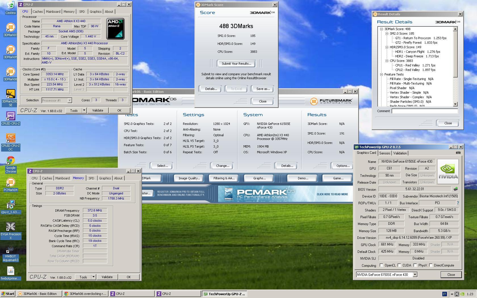Collapse the Feature Tests tree node

[382, 74]
